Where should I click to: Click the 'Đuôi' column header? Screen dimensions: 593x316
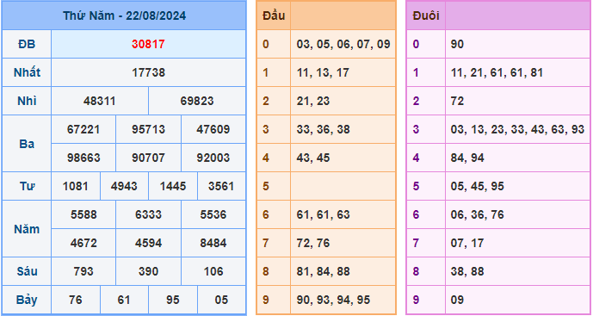[x=426, y=15]
